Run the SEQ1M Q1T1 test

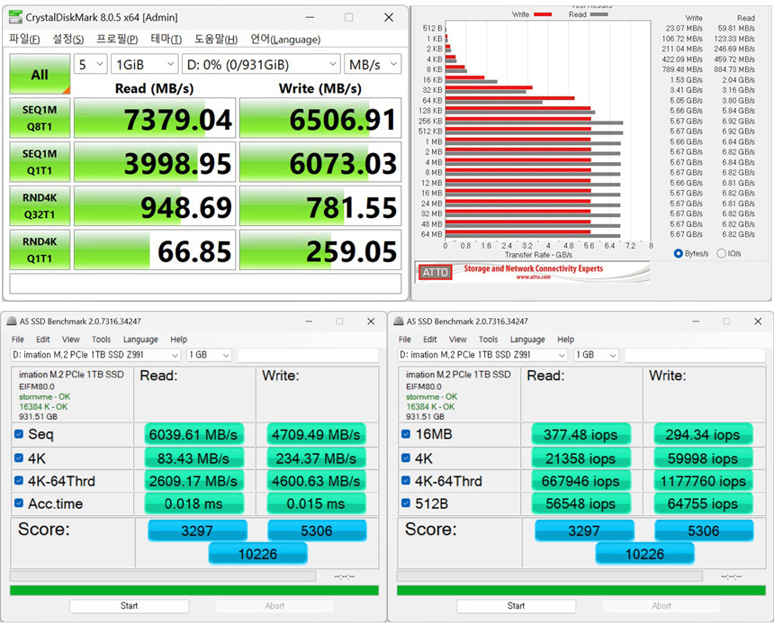pyautogui.click(x=40, y=162)
